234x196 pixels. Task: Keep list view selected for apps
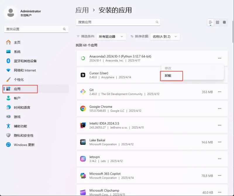210,22
